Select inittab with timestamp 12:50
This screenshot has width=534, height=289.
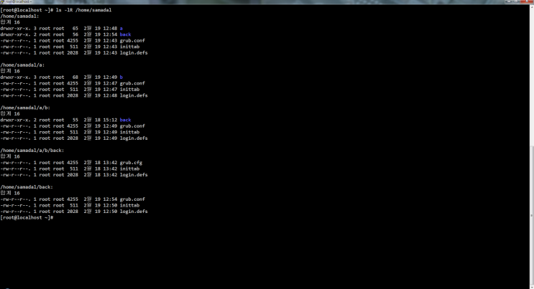pos(129,206)
